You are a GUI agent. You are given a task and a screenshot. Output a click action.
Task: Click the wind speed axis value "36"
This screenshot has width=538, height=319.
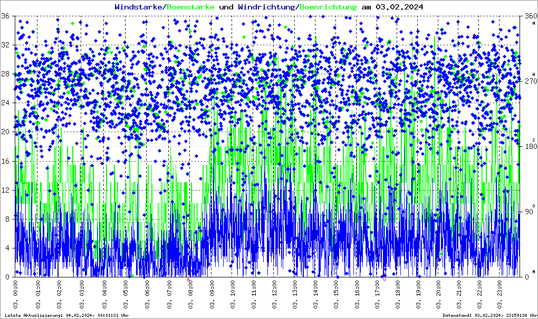click(x=5, y=16)
